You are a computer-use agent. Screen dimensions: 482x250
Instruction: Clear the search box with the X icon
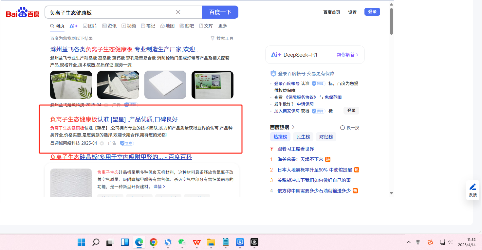coord(178,12)
